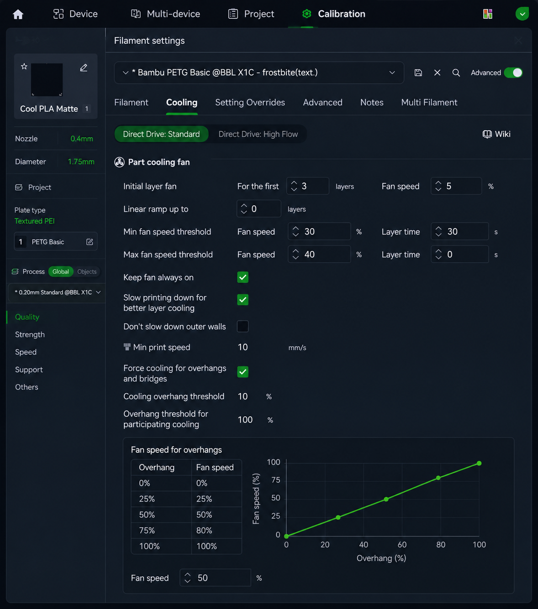The image size is (538, 609).
Task: Select Direct Drive: High Flow
Action: (258, 134)
